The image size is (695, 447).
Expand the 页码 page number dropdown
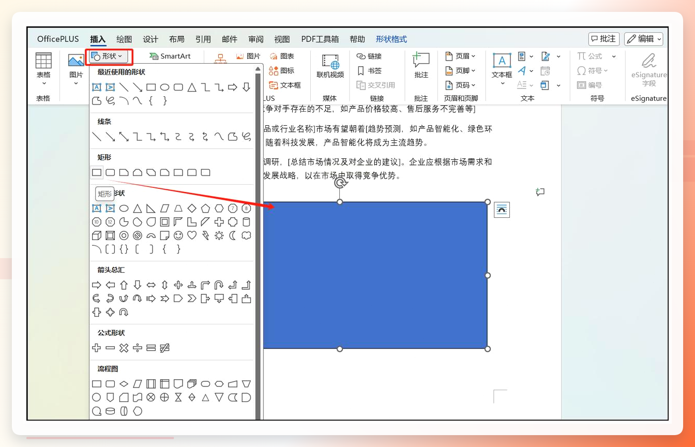460,85
